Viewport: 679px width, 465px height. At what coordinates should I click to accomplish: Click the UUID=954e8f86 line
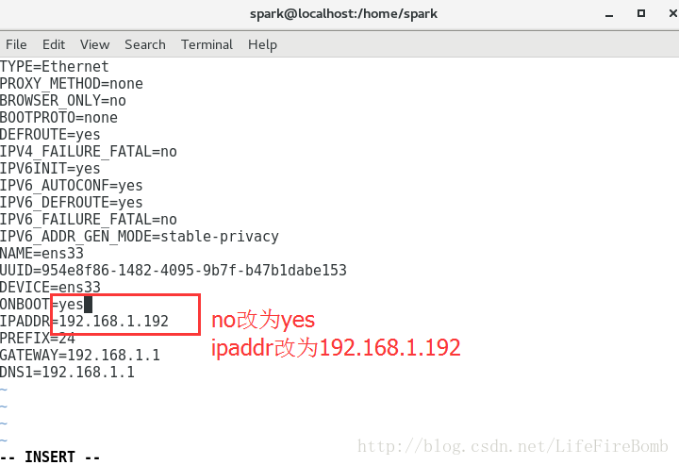pyautogui.click(x=174, y=270)
